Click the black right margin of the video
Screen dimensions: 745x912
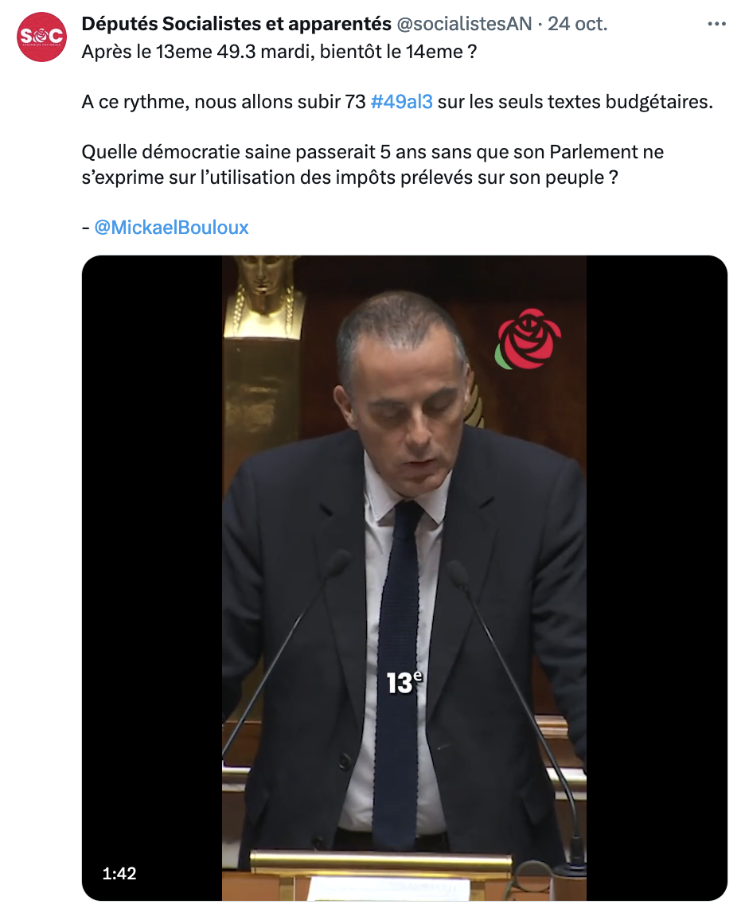pyautogui.click(x=657, y=578)
